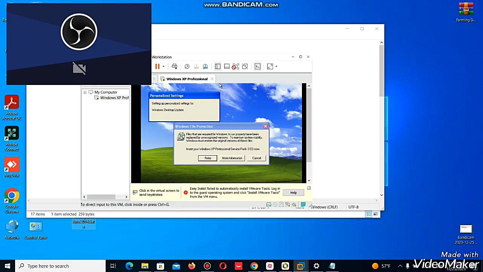Open Firefox from the taskbar
This screenshot has height=272, width=483.
tap(192, 266)
